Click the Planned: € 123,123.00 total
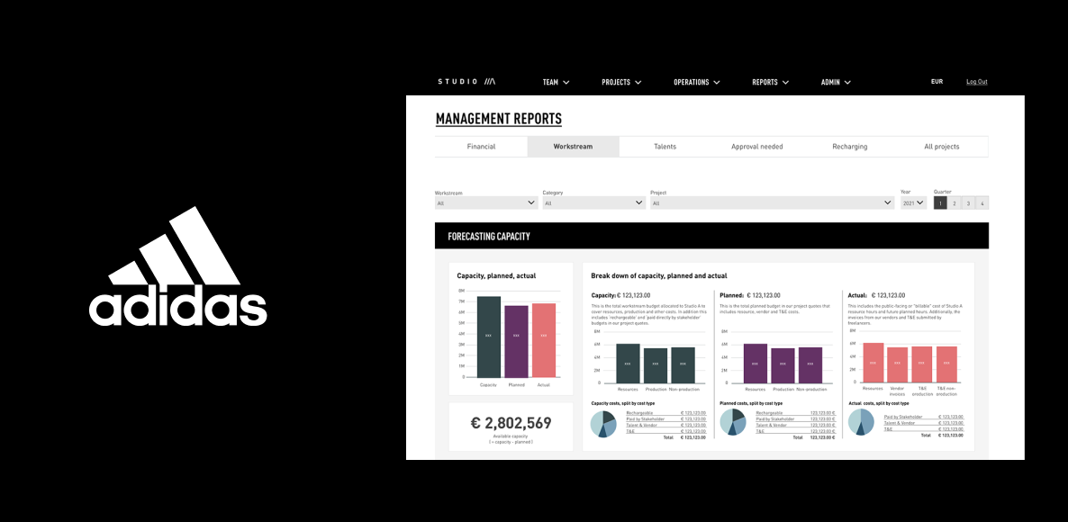Screen dimensions: 1068x522 click(x=749, y=295)
